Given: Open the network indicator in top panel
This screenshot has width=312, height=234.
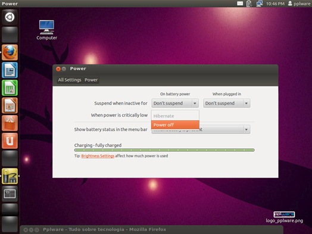Looking at the screenshot, I should coord(259,4).
